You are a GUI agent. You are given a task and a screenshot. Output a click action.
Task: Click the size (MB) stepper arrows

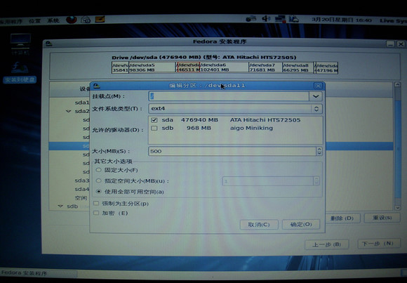click(x=319, y=151)
